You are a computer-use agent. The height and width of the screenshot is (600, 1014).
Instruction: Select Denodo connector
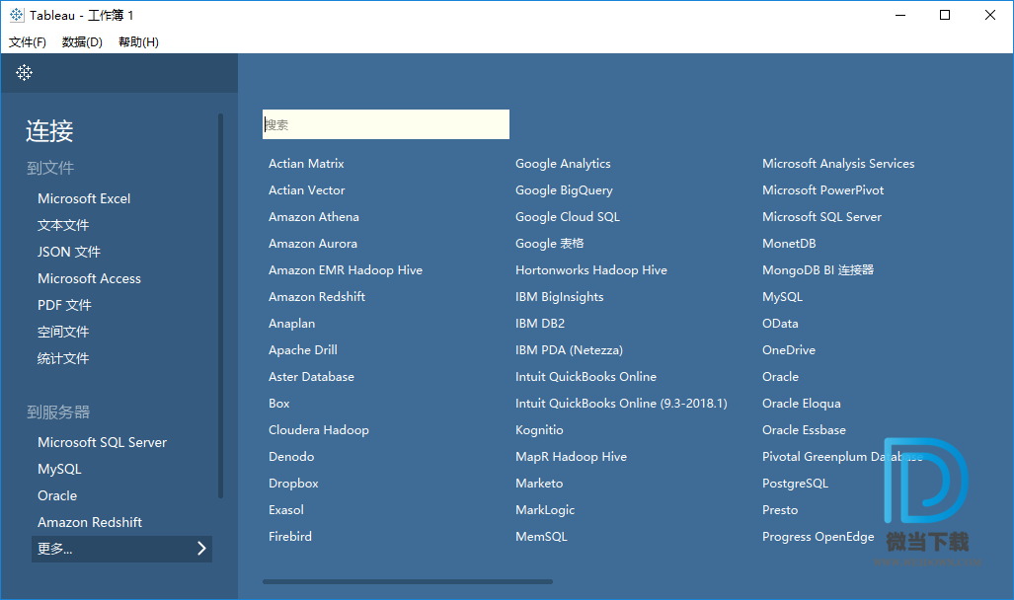(291, 457)
